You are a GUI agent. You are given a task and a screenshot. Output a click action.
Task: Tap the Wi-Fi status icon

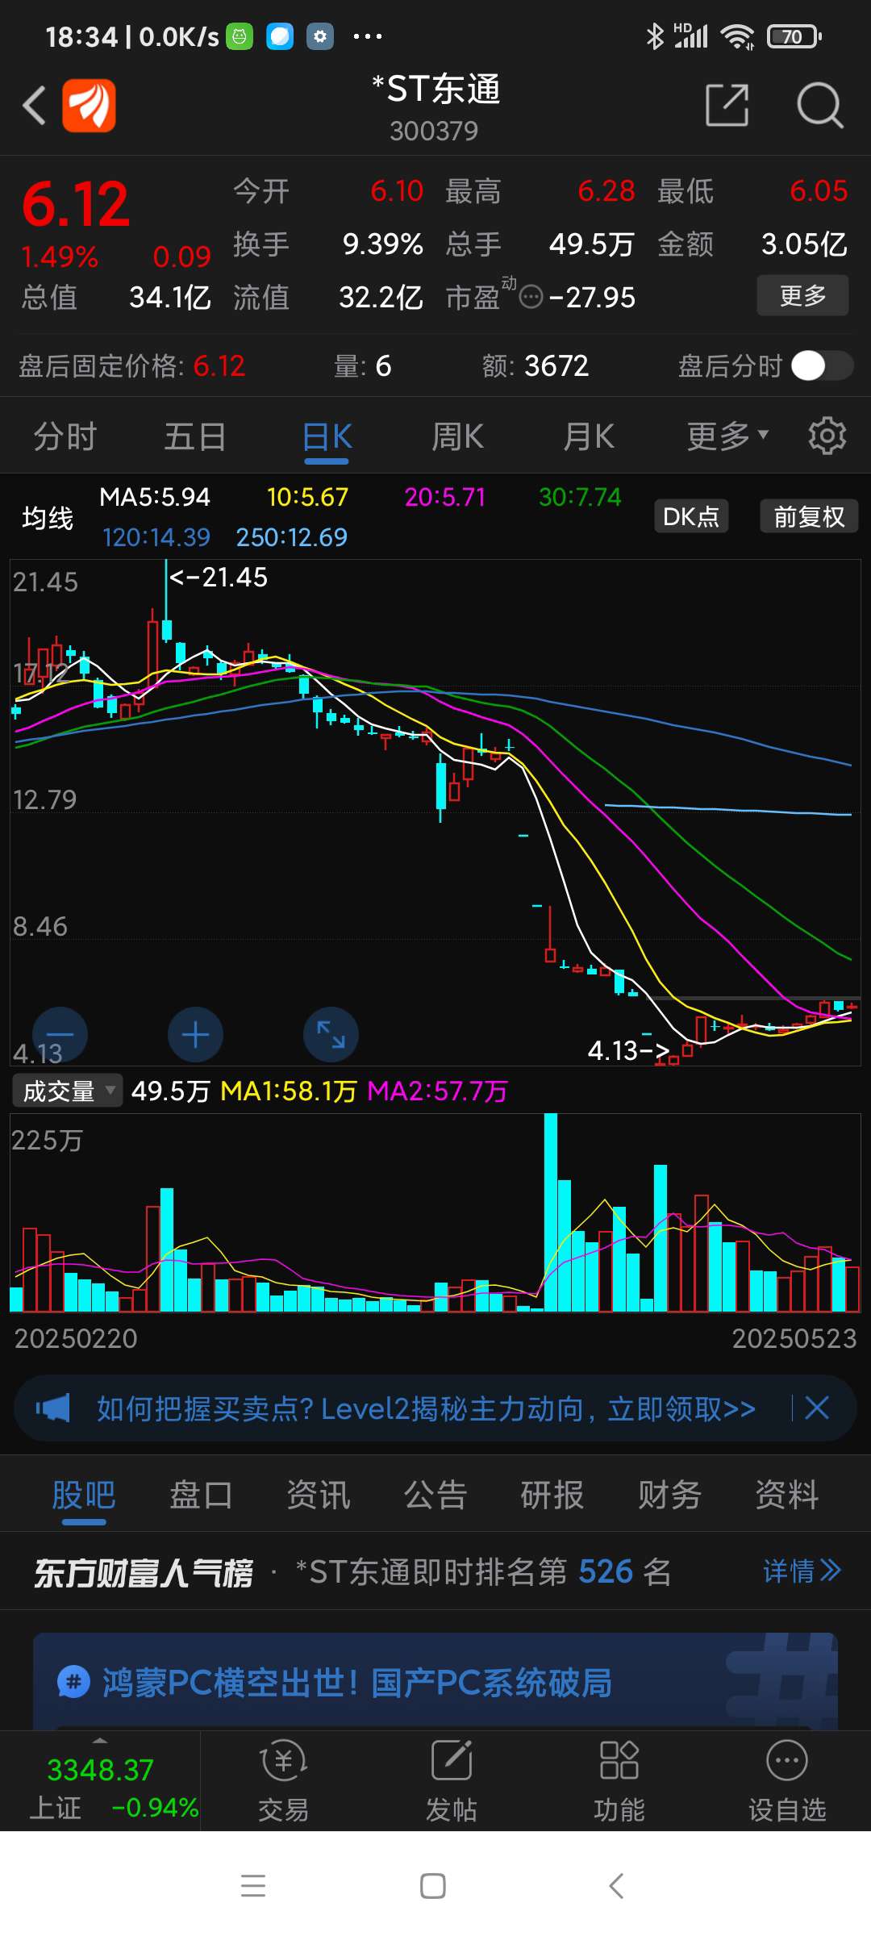pyautogui.click(x=737, y=36)
